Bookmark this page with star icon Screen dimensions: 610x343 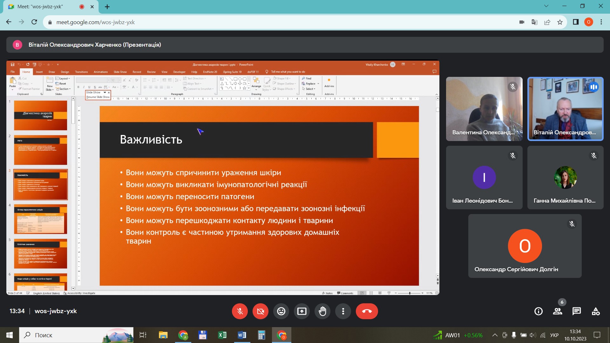(560, 22)
